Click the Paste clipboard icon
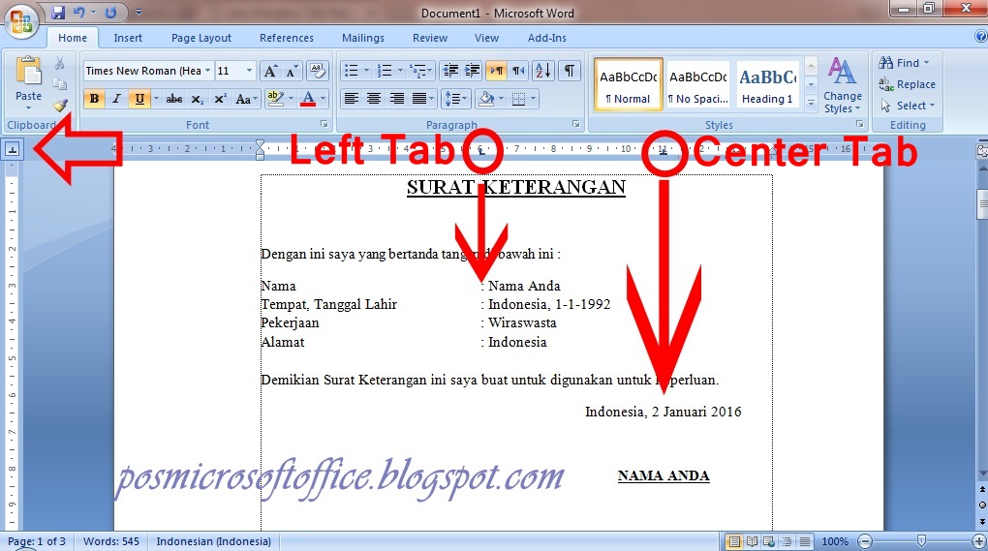The height and width of the screenshot is (551, 988). pos(28,71)
